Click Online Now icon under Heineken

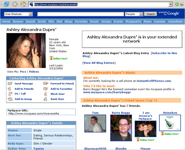click(162, 133)
